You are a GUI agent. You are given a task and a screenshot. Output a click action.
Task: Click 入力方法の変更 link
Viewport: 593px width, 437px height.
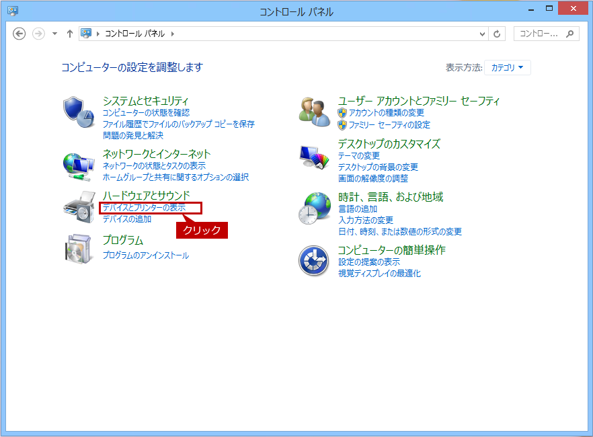point(365,220)
